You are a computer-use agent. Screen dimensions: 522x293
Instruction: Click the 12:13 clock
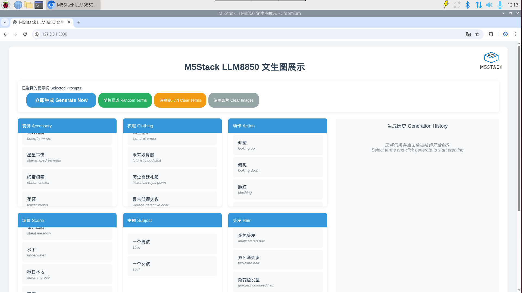tap(513, 5)
